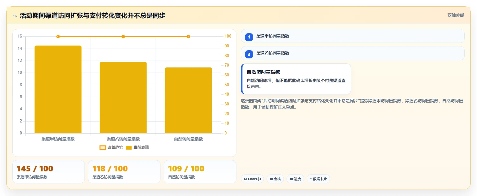The height and width of the screenshot is (196, 477).
Task: Click left axis value 16
Action: pyautogui.click(x=20, y=36)
